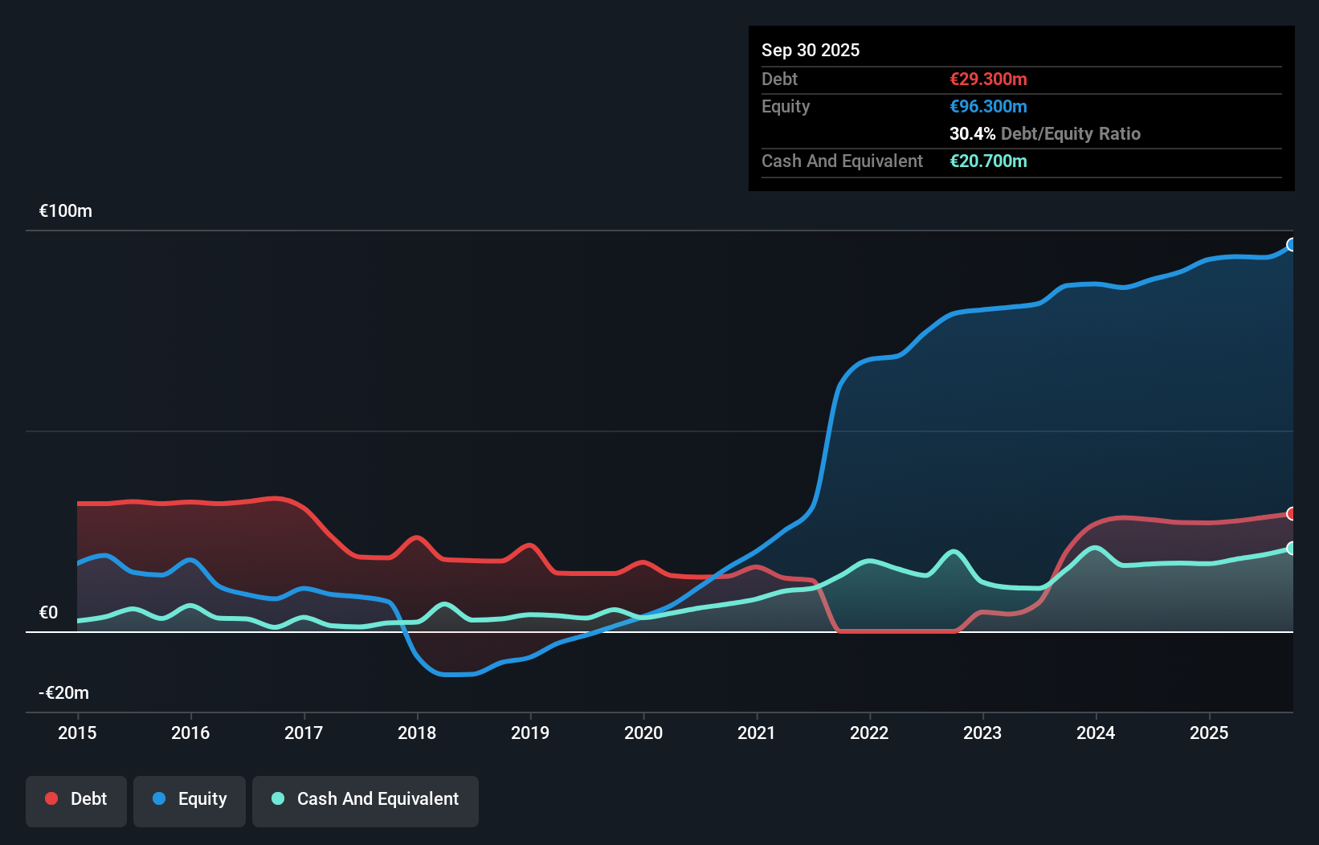This screenshot has height=845, width=1319.
Task: Click the €100m gridline label
Action: 64,210
